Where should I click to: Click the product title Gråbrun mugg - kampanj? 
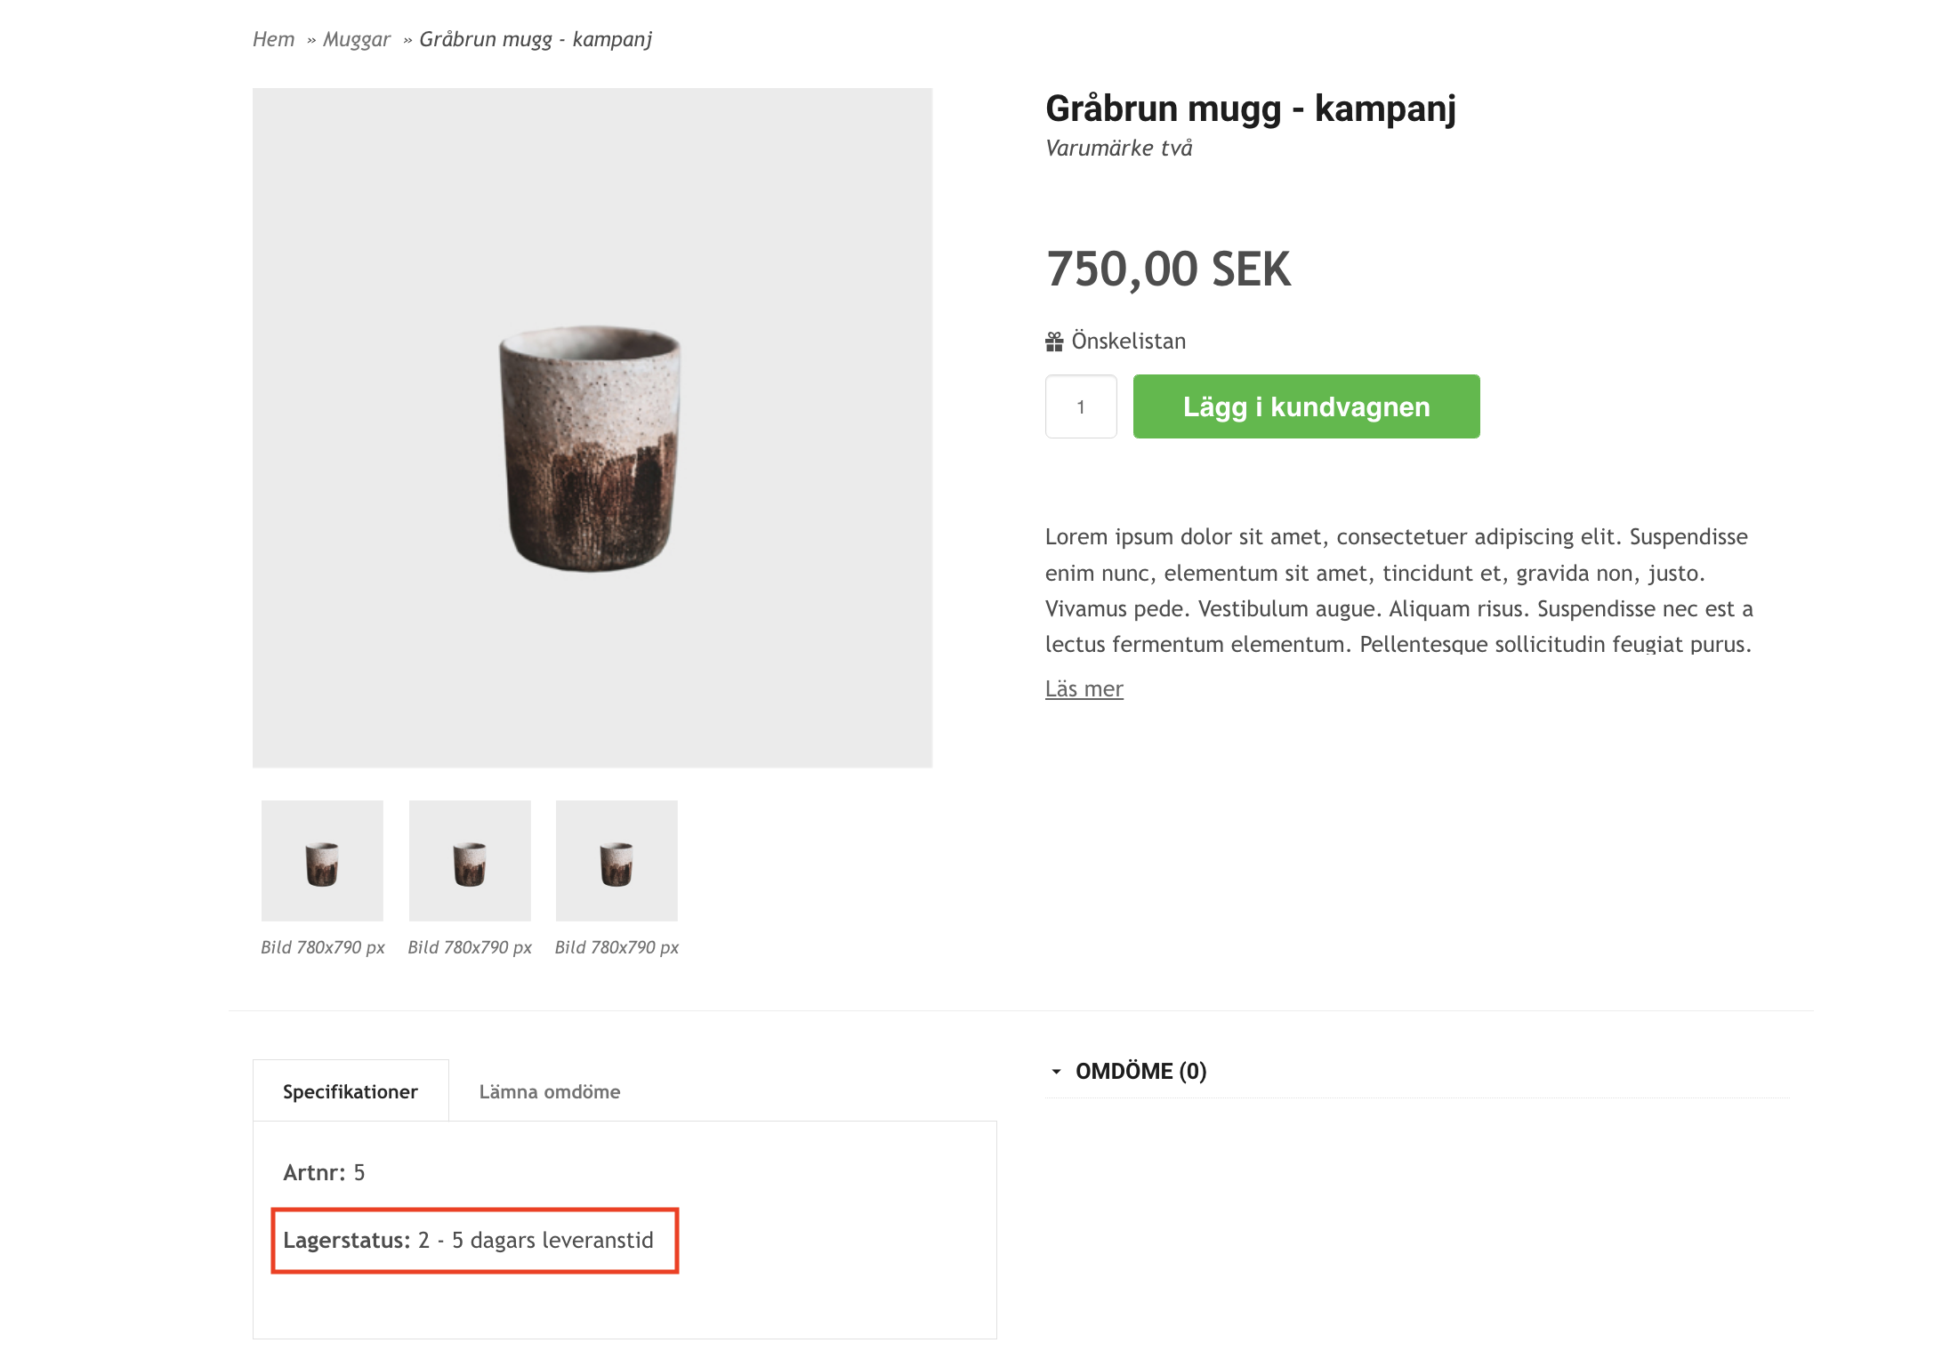(1250, 109)
